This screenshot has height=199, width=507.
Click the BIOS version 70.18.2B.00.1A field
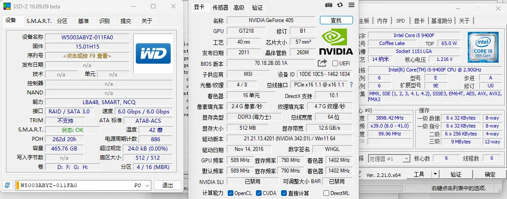point(271,63)
